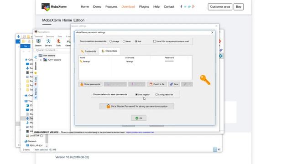Open the Demo page on website
Screen dimensions: 292x164
point(97,7)
